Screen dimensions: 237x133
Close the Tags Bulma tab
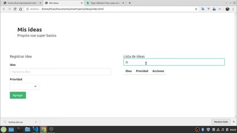(x=123, y=3)
